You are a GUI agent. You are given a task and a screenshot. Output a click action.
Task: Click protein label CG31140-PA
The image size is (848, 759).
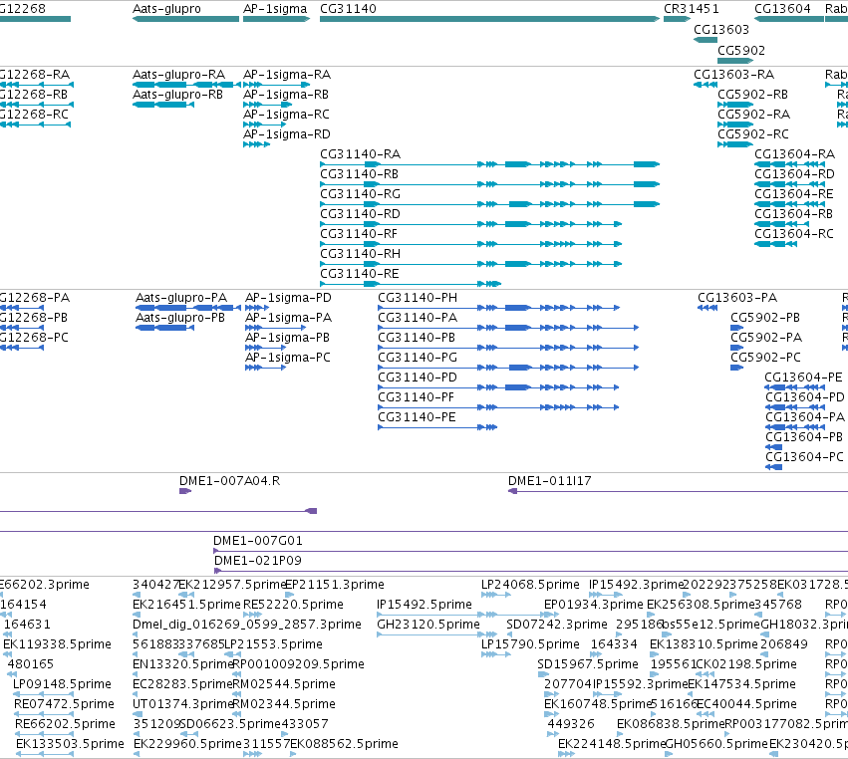pos(418,318)
